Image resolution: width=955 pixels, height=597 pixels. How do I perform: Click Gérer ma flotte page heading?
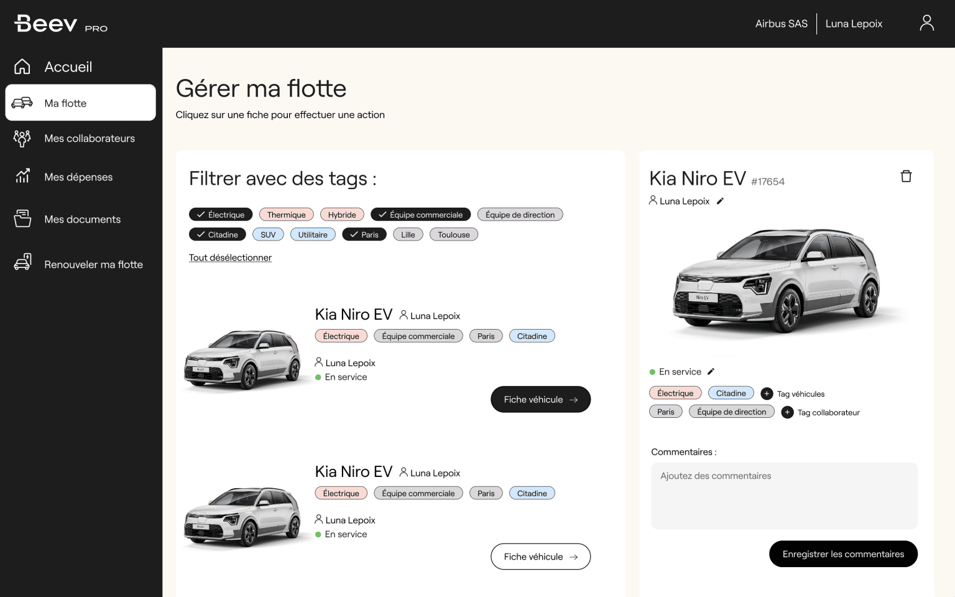pyautogui.click(x=261, y=88)
